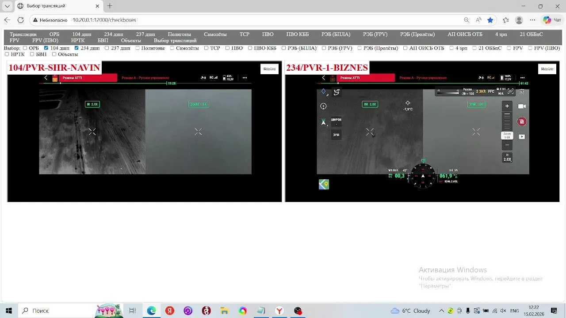Click back arrow in 234 stream header

point(323,78)
